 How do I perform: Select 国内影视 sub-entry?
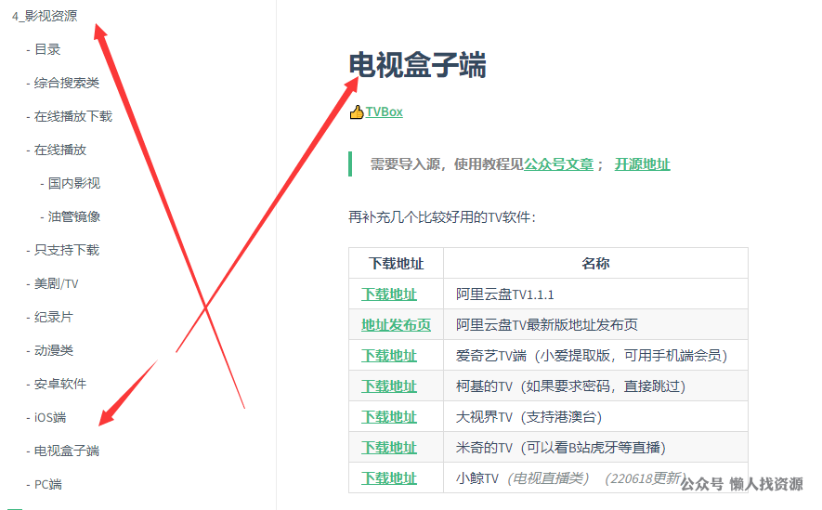tap(74, 183)
